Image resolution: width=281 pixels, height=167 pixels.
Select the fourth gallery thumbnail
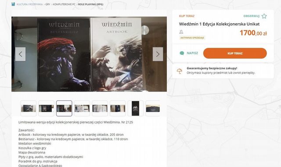click(82, 108)
